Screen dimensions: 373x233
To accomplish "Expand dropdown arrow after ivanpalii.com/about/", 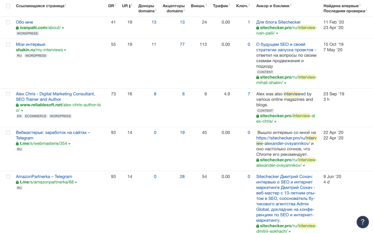I will [63, 28].
